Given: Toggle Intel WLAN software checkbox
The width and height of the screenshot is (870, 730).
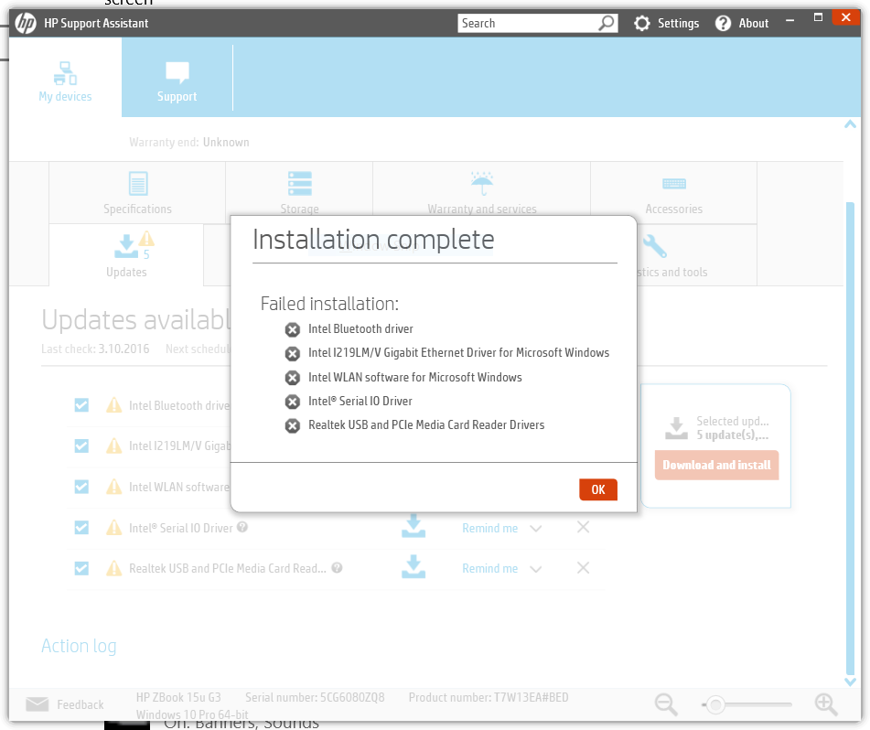Looking at the screenshot, I should (81, 487).
